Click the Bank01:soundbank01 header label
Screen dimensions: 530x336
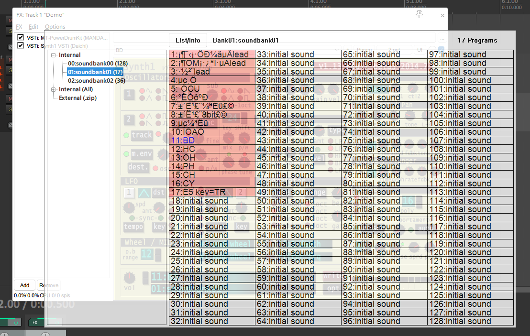245,40
